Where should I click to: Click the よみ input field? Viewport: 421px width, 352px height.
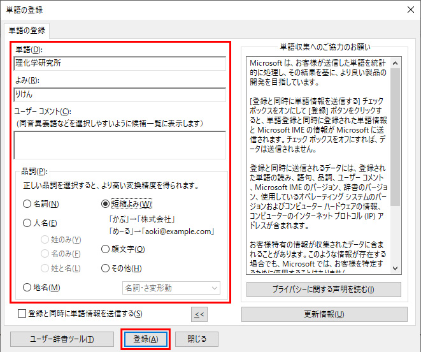click(120, 95)
